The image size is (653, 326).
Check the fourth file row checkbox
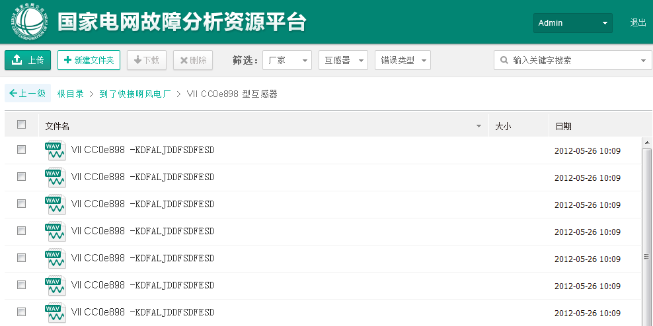pos(21,231)
